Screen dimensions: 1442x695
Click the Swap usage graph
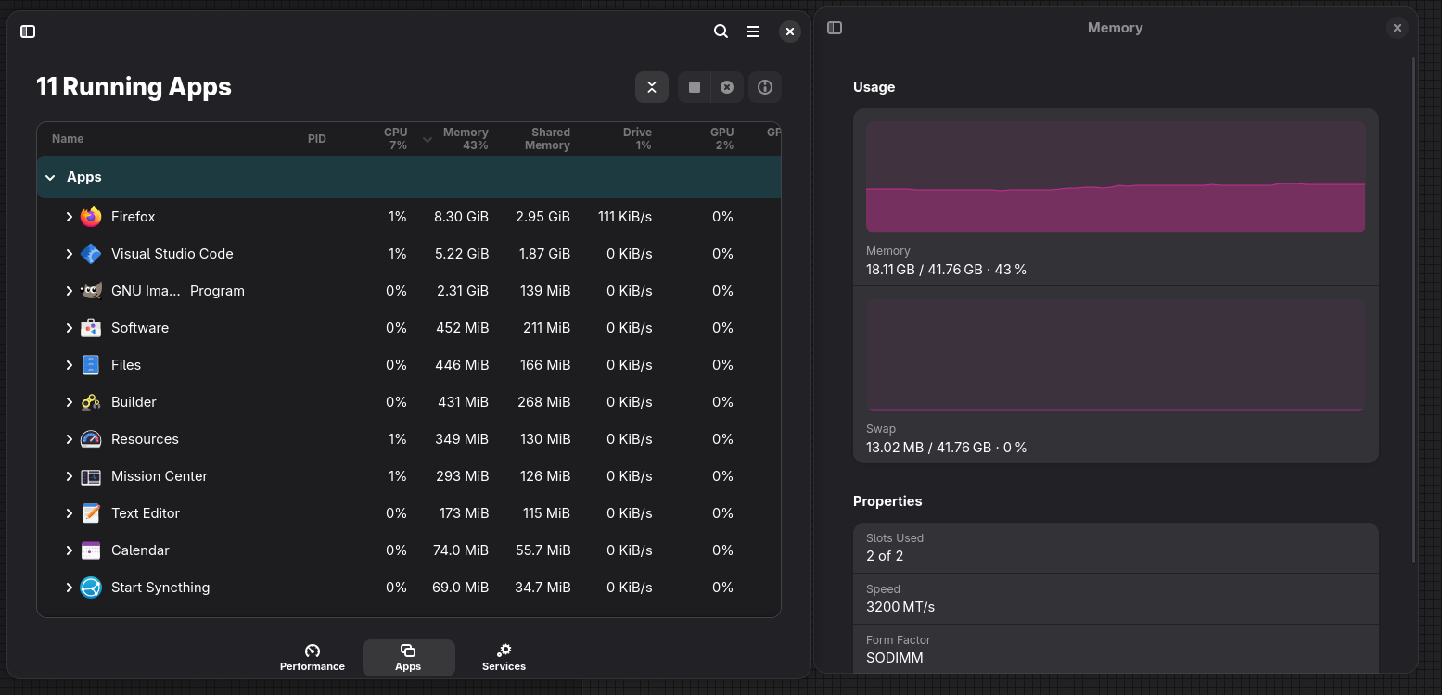(1116, 354)
